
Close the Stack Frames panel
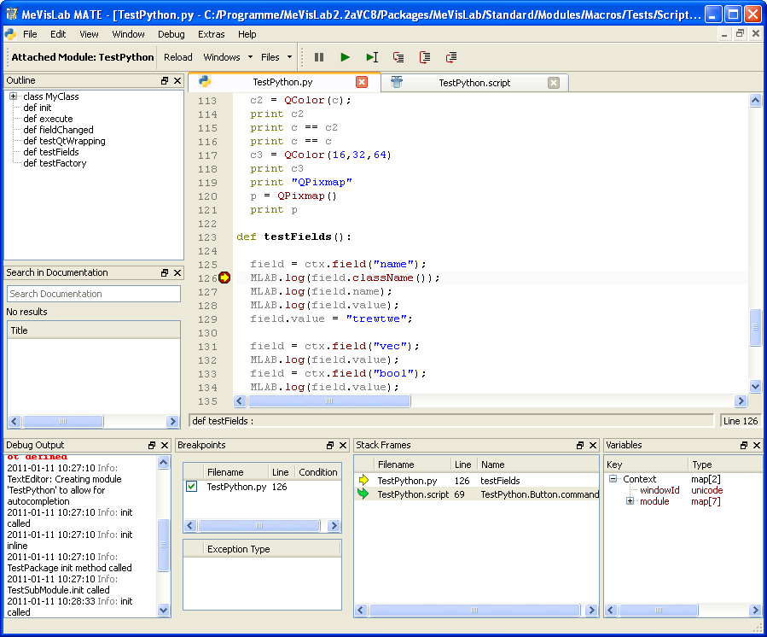(593, 445)
